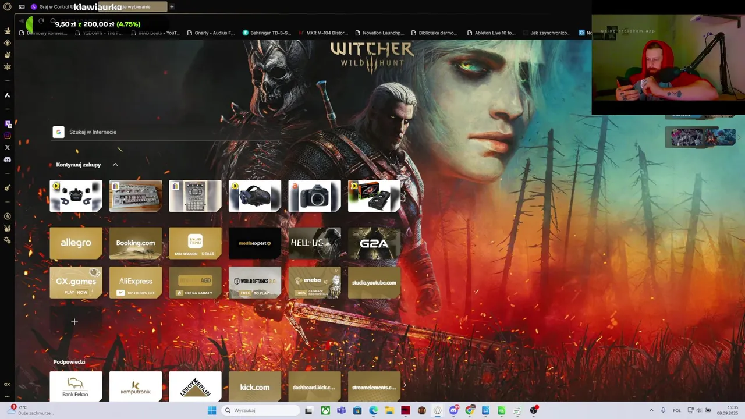Open the sidebar three-dots more menu
The image size is (745, 419).
tap(7, 396)
